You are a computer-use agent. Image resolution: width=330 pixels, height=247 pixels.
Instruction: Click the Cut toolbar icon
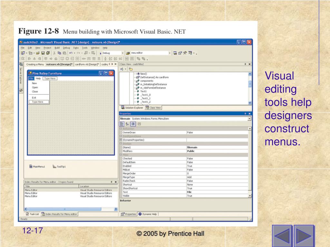[54, 53]
